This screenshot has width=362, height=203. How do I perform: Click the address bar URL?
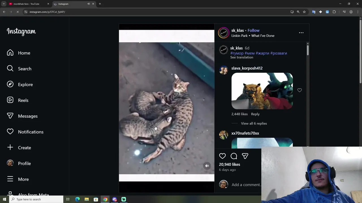tap(47, 12)
